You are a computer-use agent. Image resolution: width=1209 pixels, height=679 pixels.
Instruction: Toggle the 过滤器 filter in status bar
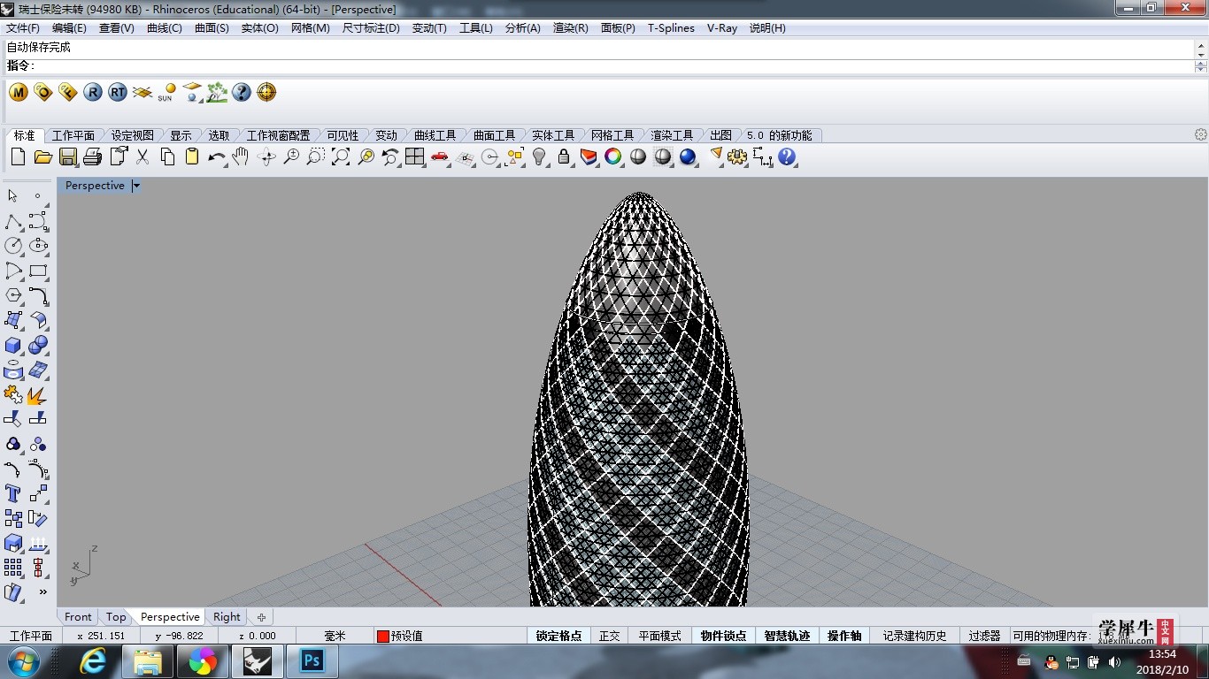pos(984,636)
